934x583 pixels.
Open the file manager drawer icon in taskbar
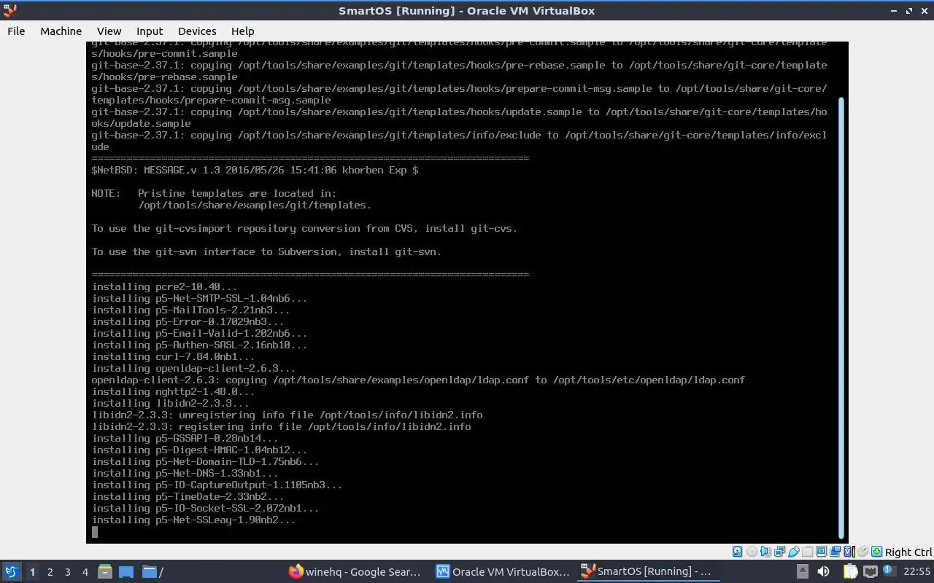click(104, 571)
